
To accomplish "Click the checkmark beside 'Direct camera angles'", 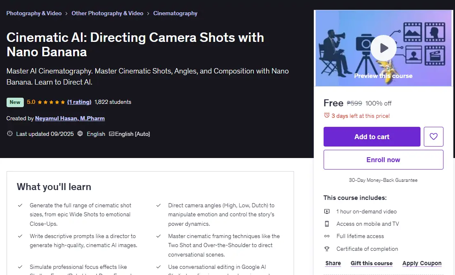I will point(159,205).
